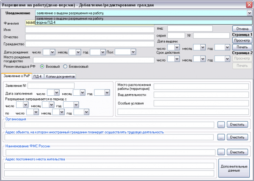
Task: Click into the Имя text field
Action: [88, 30]
